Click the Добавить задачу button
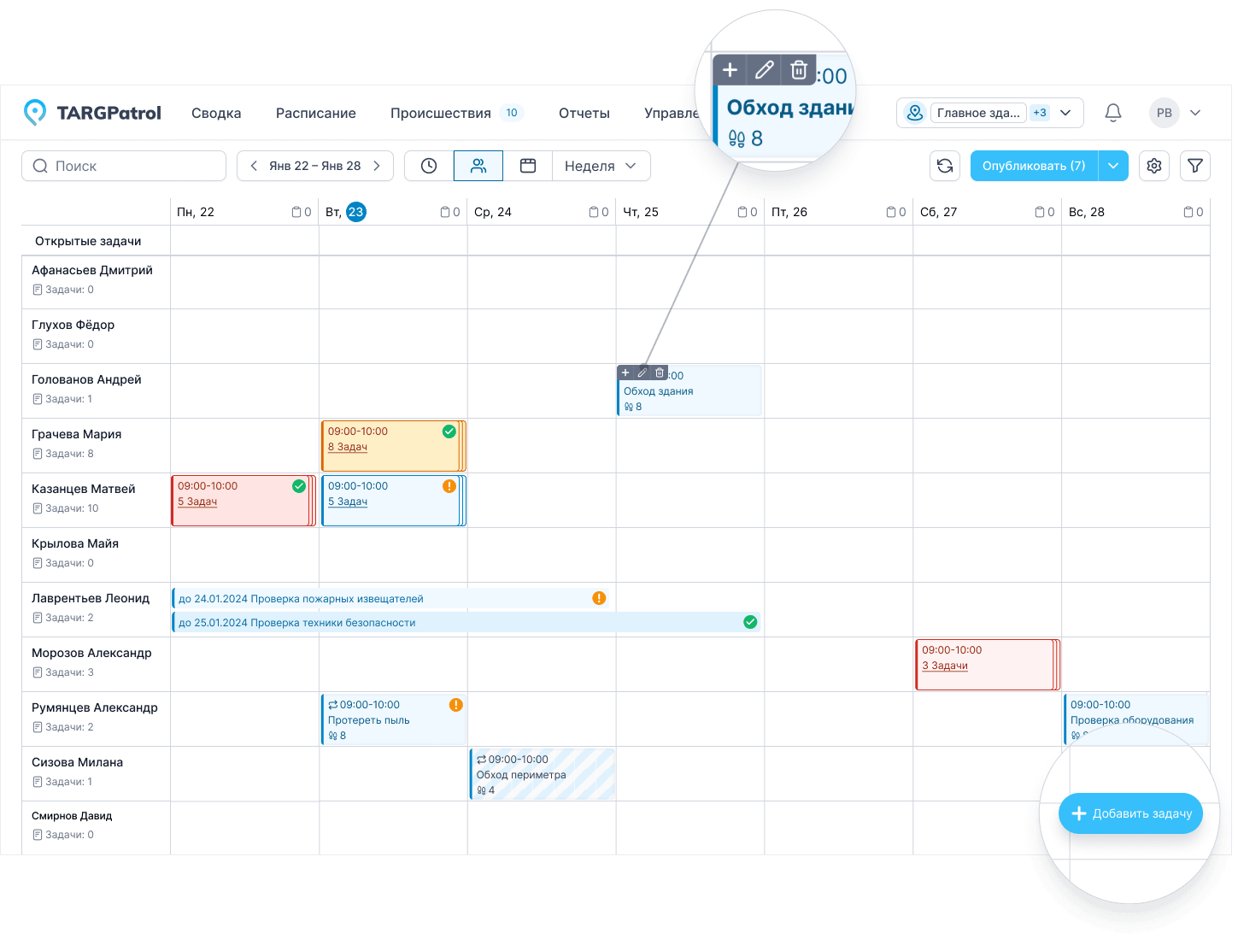The image size is (1238, 939). 1131,813
